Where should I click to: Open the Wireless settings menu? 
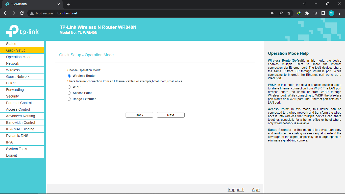(22, 70)
